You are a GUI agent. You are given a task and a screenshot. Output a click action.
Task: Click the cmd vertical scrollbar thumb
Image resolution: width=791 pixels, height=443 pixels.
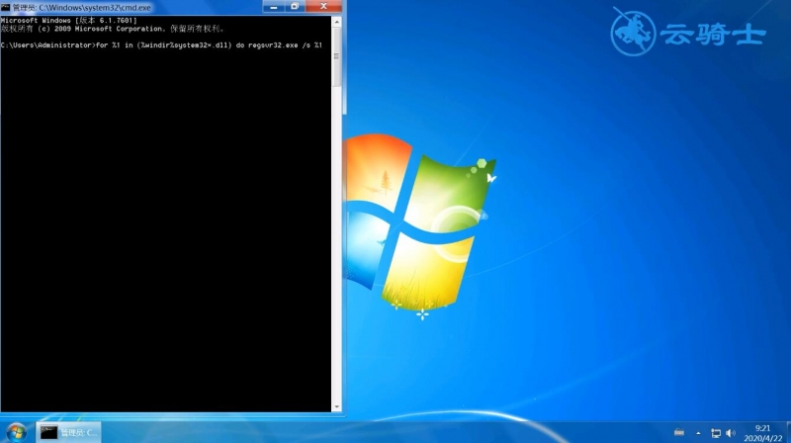(336, 56)
